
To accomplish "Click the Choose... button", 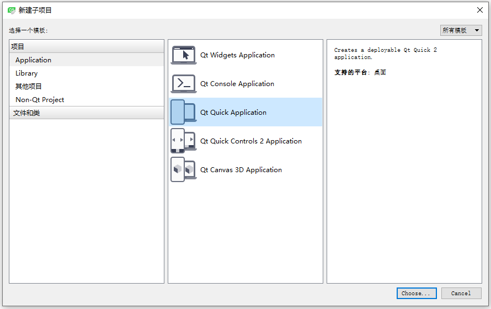I will pos(417,294).
